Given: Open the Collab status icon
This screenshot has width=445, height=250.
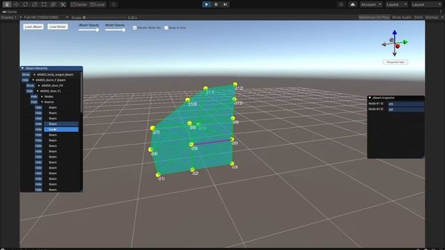Looking at the screenshot, I should click(341, 5).
